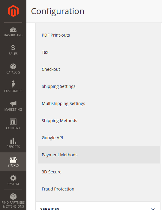Open the Sales dollar icon
Screen dimensions: 162x210
pyautogui.click(x=13, y=48)
